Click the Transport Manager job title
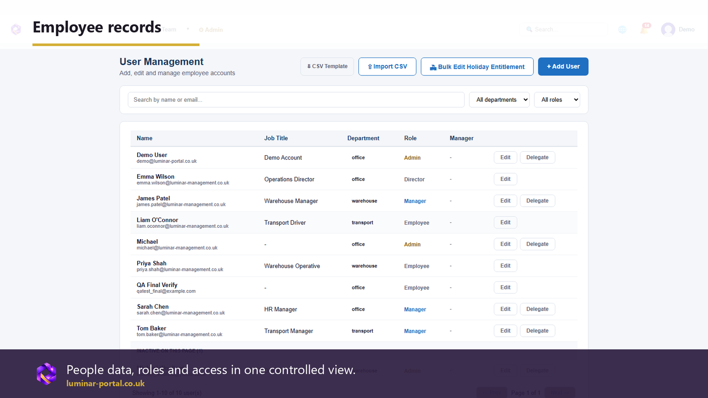 (288, 331)
